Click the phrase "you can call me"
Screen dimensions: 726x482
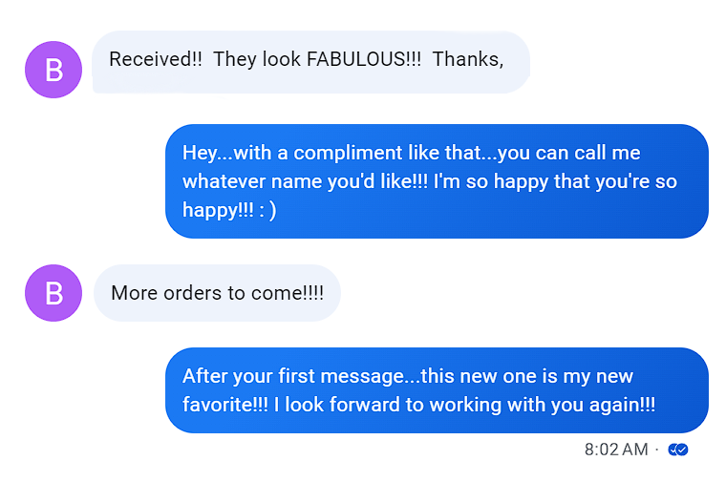[x=569, y=153]
